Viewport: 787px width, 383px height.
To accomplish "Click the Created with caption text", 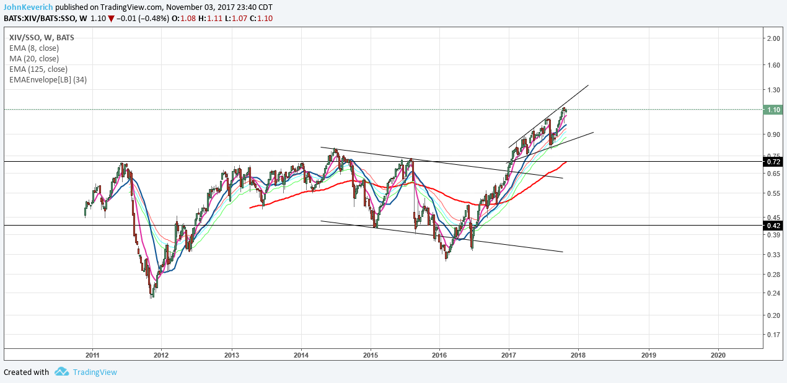I will point(27,372).
